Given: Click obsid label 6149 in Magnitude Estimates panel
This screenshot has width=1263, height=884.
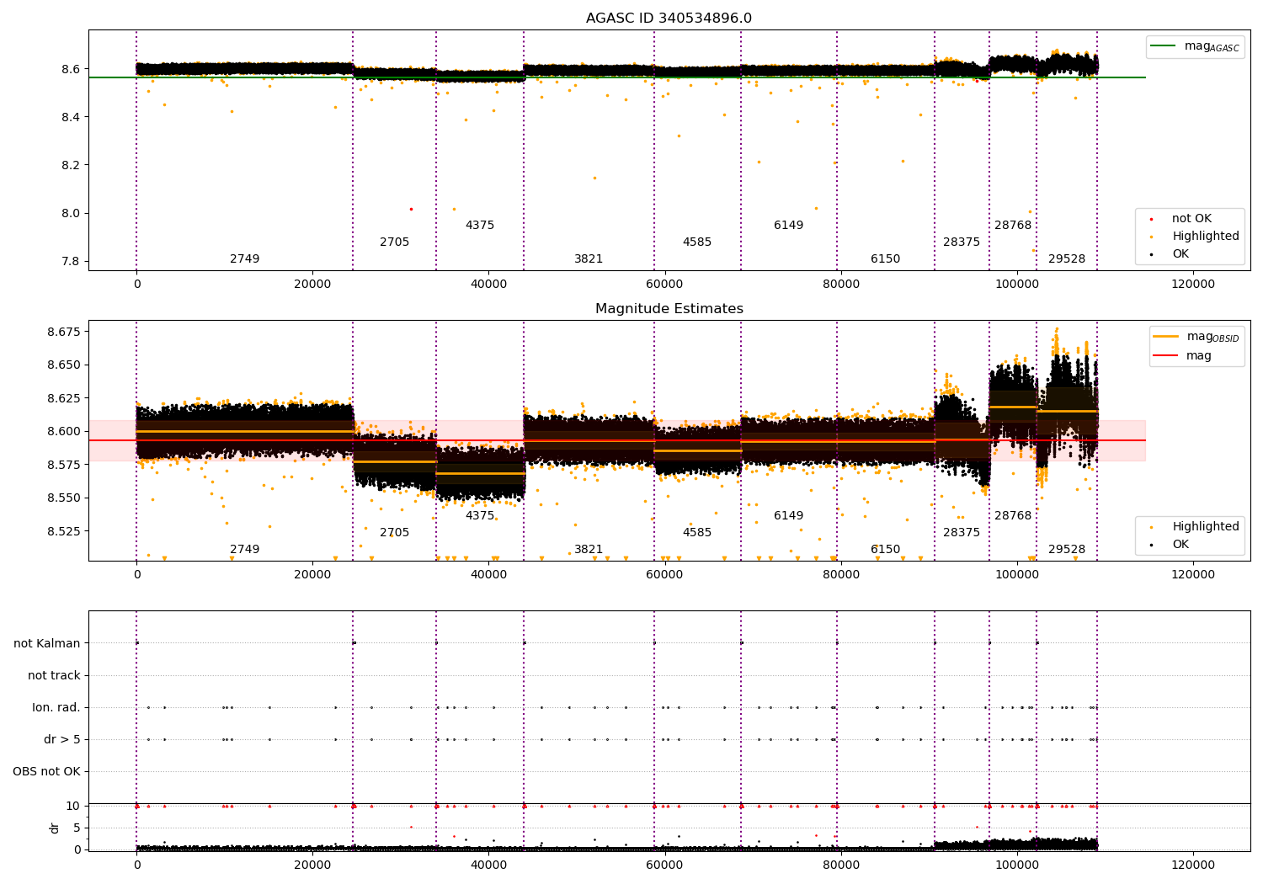Looking at the screenshot, I should (789, 516).
